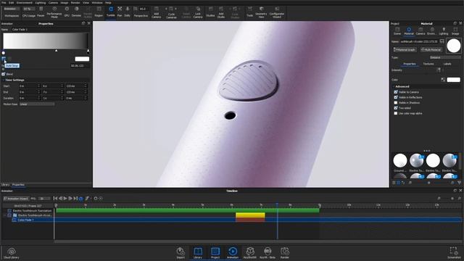Open the Cycle Cameras dropdown arrow
Viewport: 464px width, 261px height.
pyautogui.click(x=175, y=9)
